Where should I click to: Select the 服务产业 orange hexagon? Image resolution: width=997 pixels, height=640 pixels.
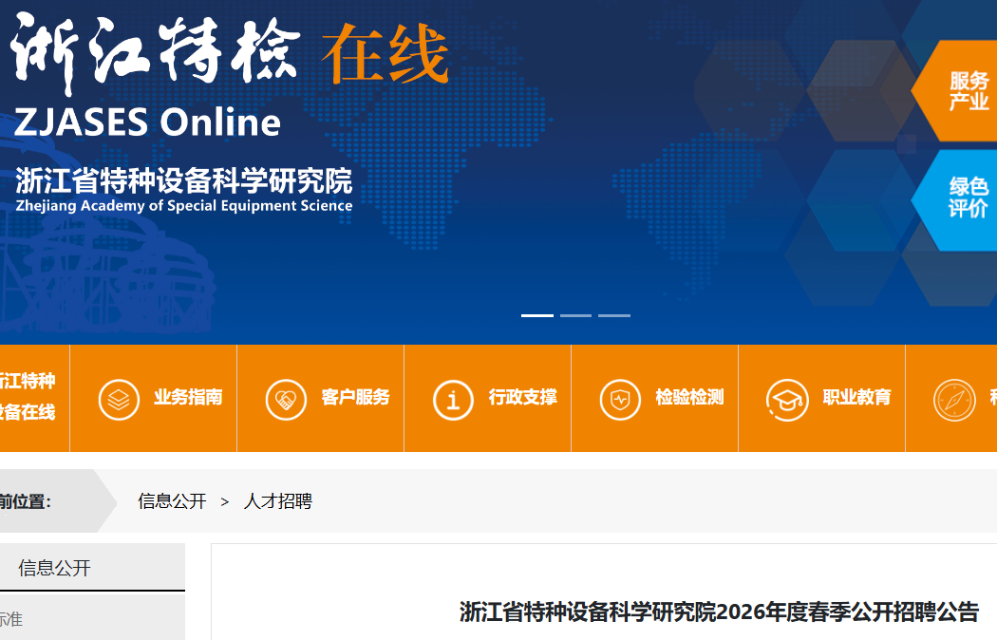959,91
